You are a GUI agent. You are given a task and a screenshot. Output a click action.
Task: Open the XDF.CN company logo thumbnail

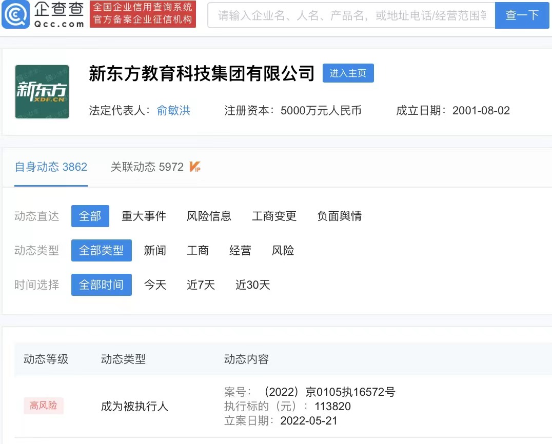42,92
